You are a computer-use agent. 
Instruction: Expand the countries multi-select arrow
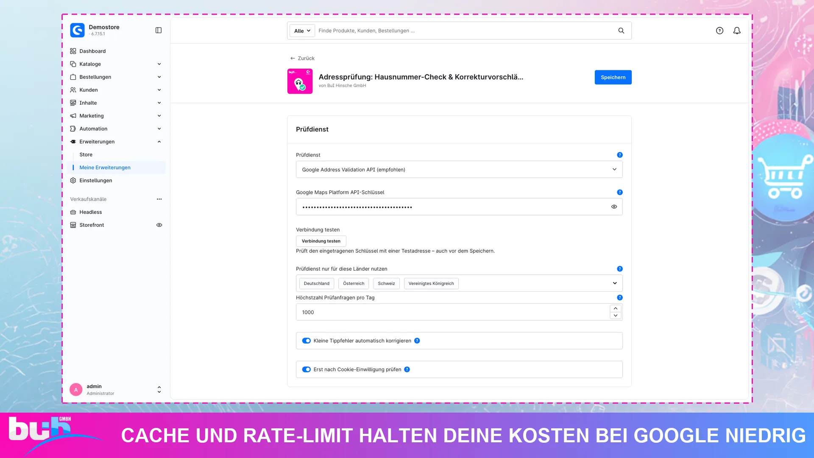tap(615, 283)
